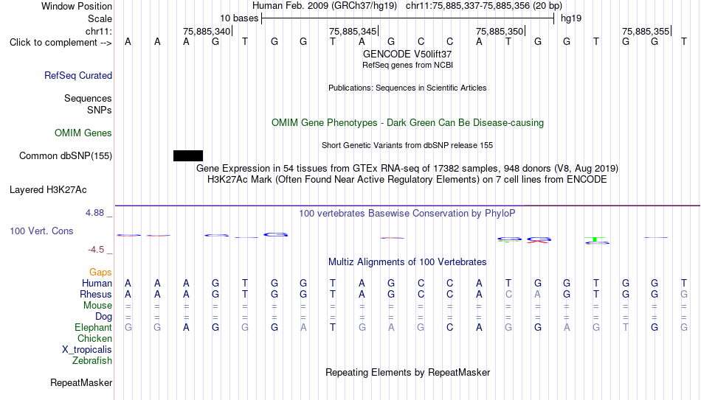This screenshot has width=701, height=400.
Task: Click the H3K27Ac Mark ENCODE title
Action: pyautogui.click(x=407, y=180)
